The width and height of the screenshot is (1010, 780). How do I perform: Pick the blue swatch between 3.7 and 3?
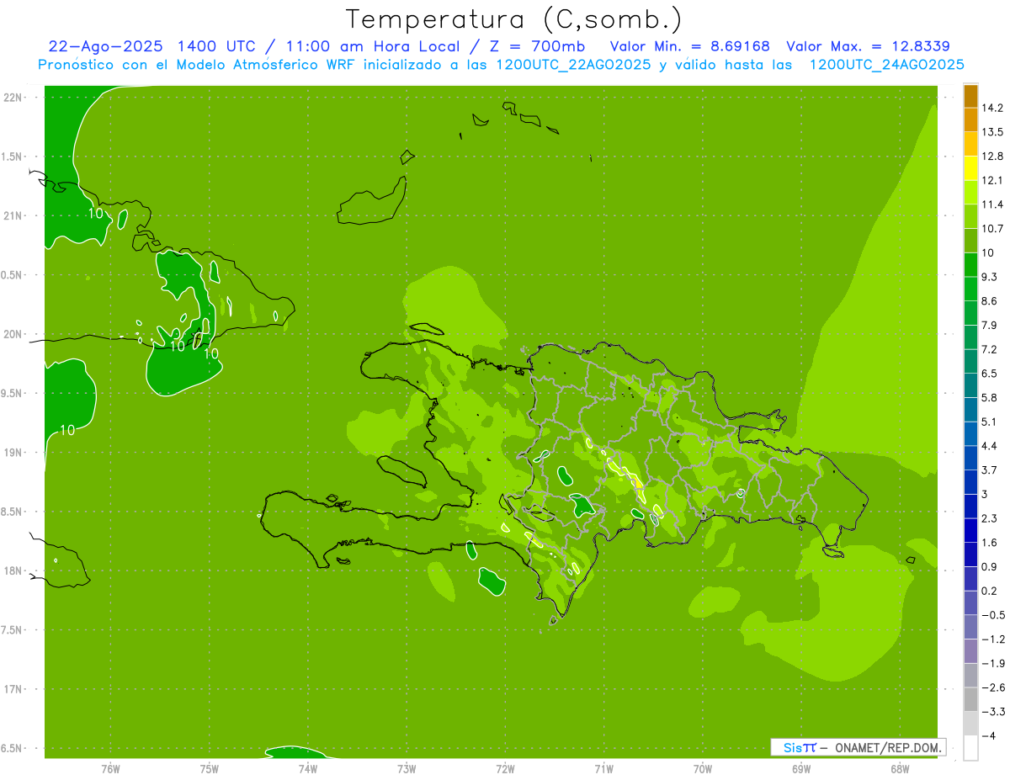tap(970, 481)
